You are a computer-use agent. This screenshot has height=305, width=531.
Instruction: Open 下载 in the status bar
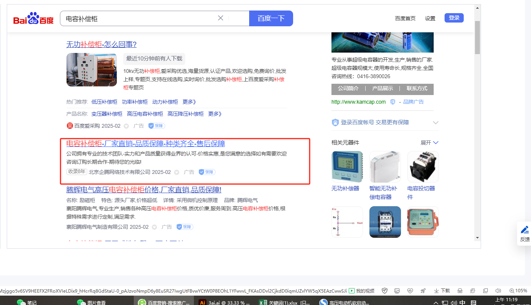[442, 291]
